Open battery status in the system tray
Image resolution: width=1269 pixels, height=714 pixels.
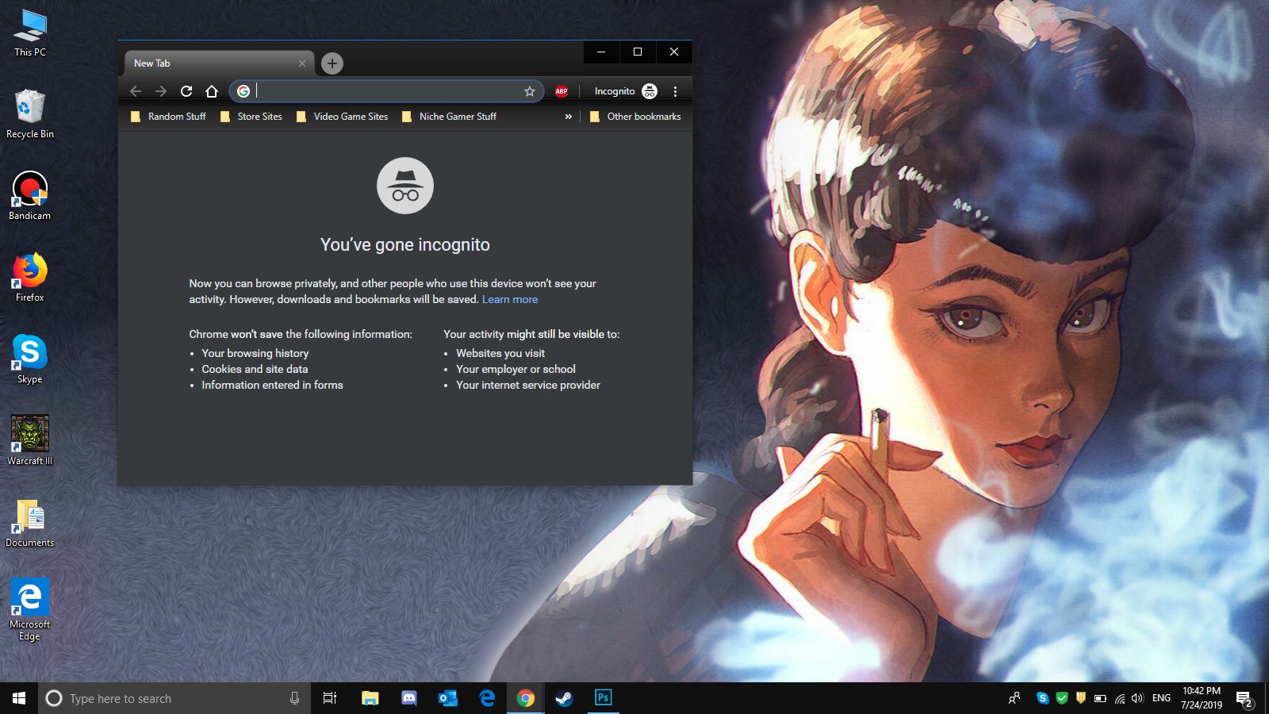pyautogui.click(x=1100, y=698)
